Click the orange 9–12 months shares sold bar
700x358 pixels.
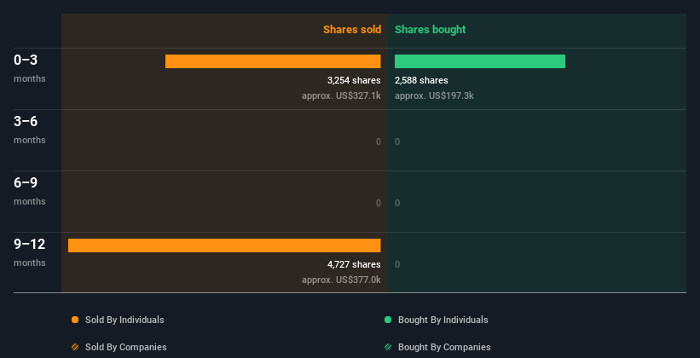[224, 245]
